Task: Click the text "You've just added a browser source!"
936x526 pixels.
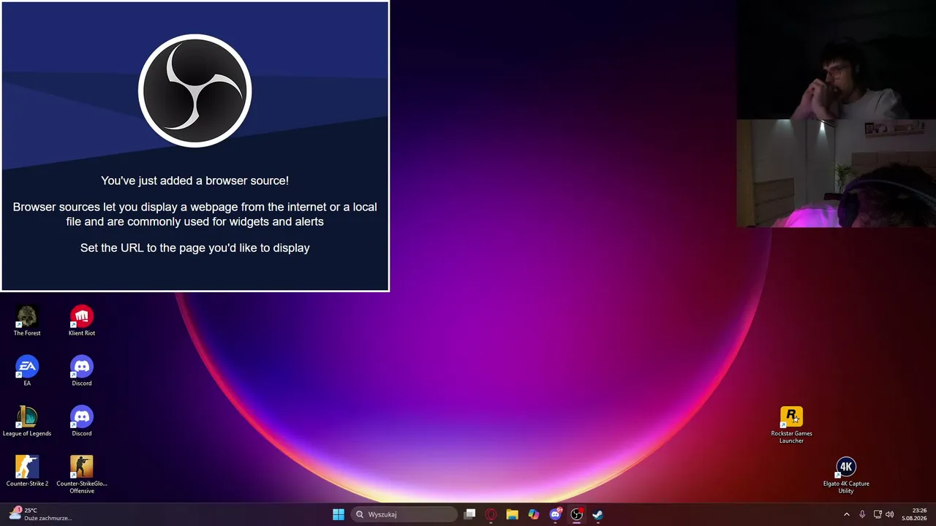Action: point(195,180)
